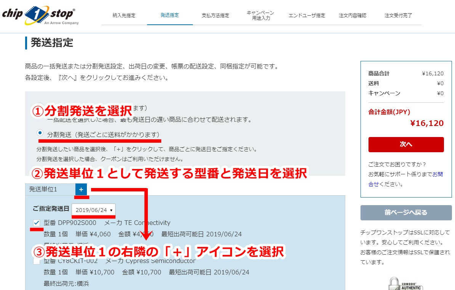The image size is (455, 290).
Task: Click the 発送指定 page heading
Action: pyautogui.click(x=52, y=43)
